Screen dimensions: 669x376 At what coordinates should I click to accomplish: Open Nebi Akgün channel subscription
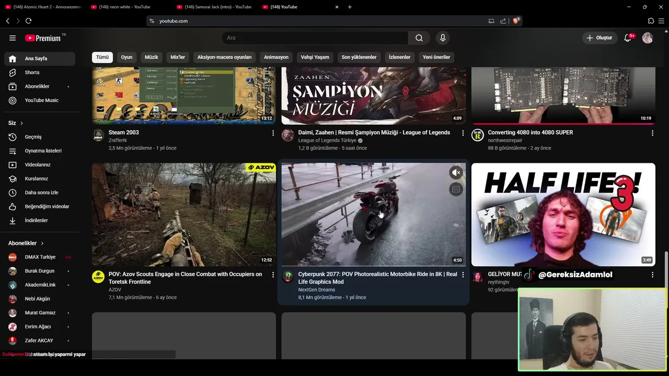[40, 299]
